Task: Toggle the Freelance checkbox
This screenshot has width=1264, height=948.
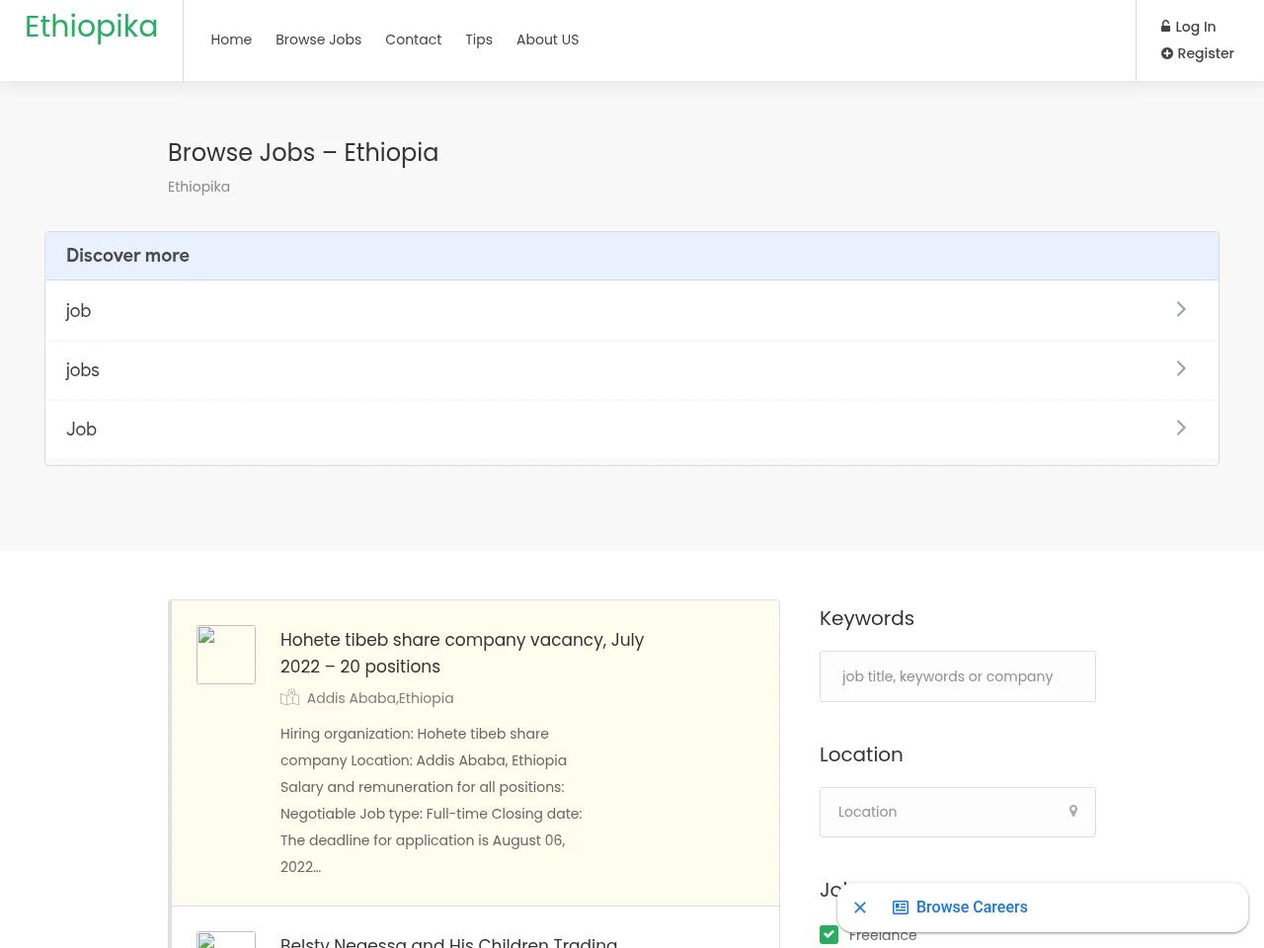Action: coord(829,934)
